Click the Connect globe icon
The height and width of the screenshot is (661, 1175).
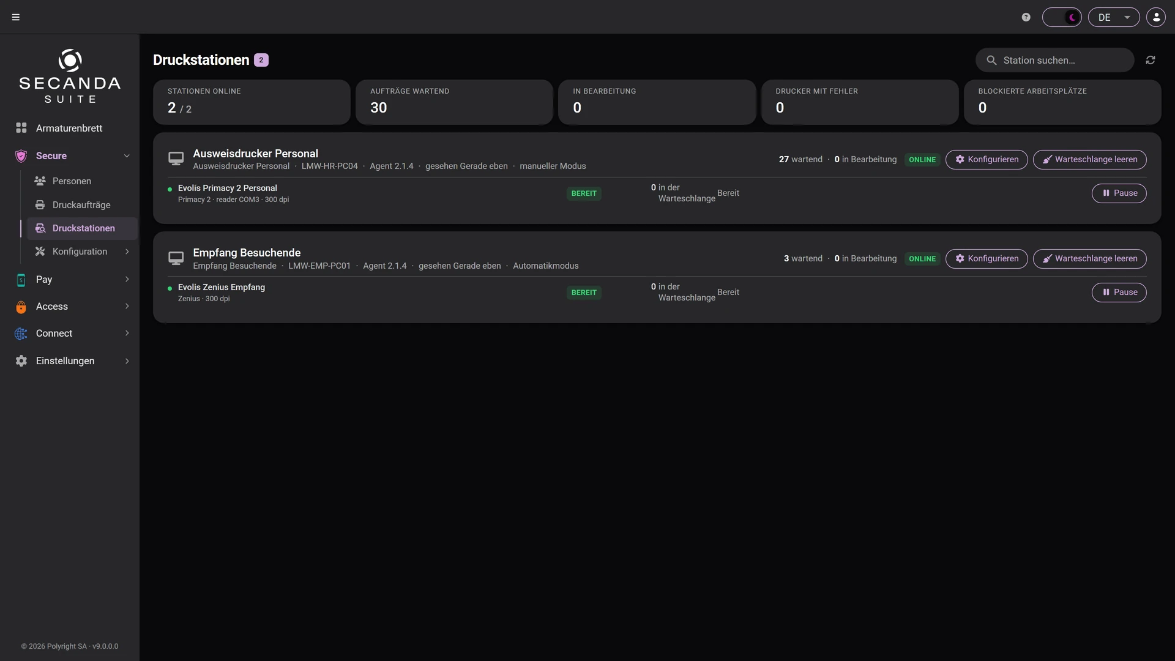pyautogui.click(x=21, y=334)
